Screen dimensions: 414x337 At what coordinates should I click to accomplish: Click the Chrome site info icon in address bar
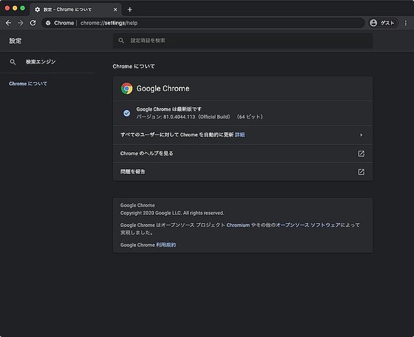pyautogui.click(x=48, y=23)
